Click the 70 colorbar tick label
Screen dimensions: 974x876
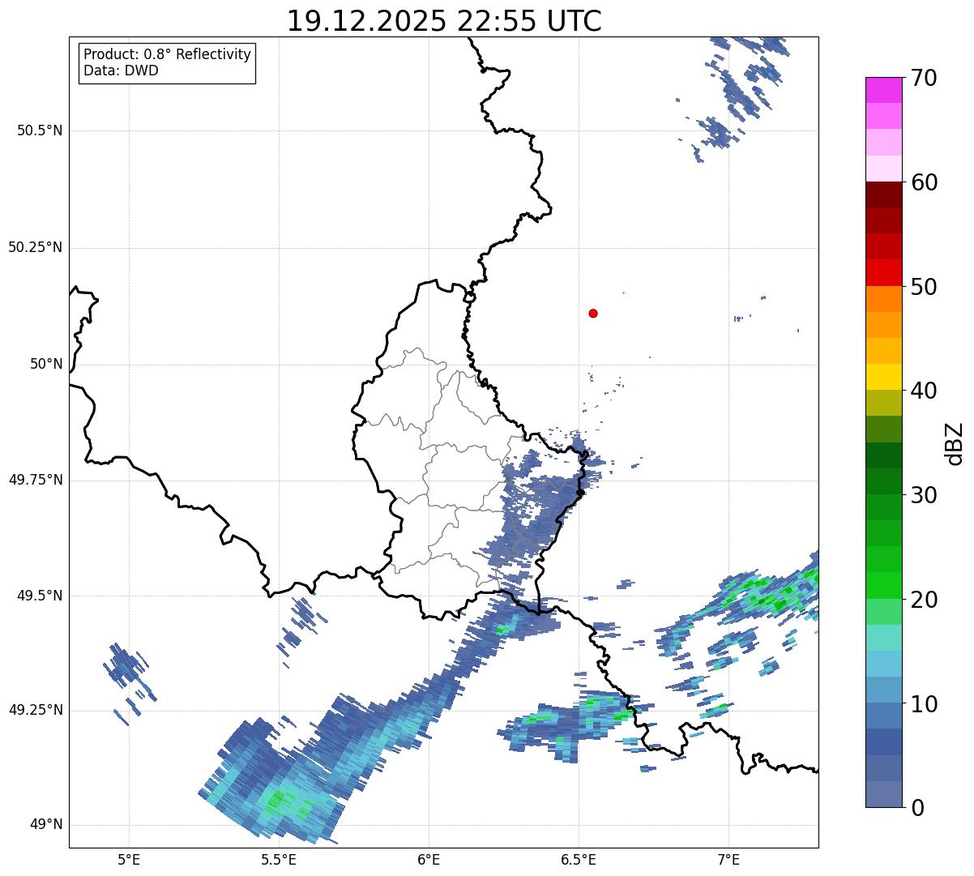pyautogui.click(x=924, y=78)
